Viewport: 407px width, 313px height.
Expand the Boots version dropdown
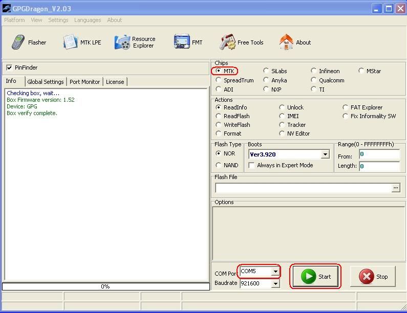[x=325, y=154]
